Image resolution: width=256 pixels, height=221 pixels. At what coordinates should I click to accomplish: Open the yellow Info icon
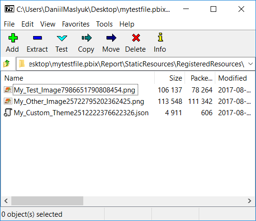(160, 37)
